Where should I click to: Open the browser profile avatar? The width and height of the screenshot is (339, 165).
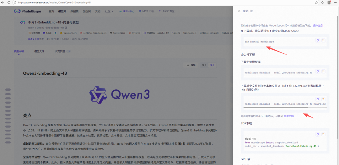329,2
